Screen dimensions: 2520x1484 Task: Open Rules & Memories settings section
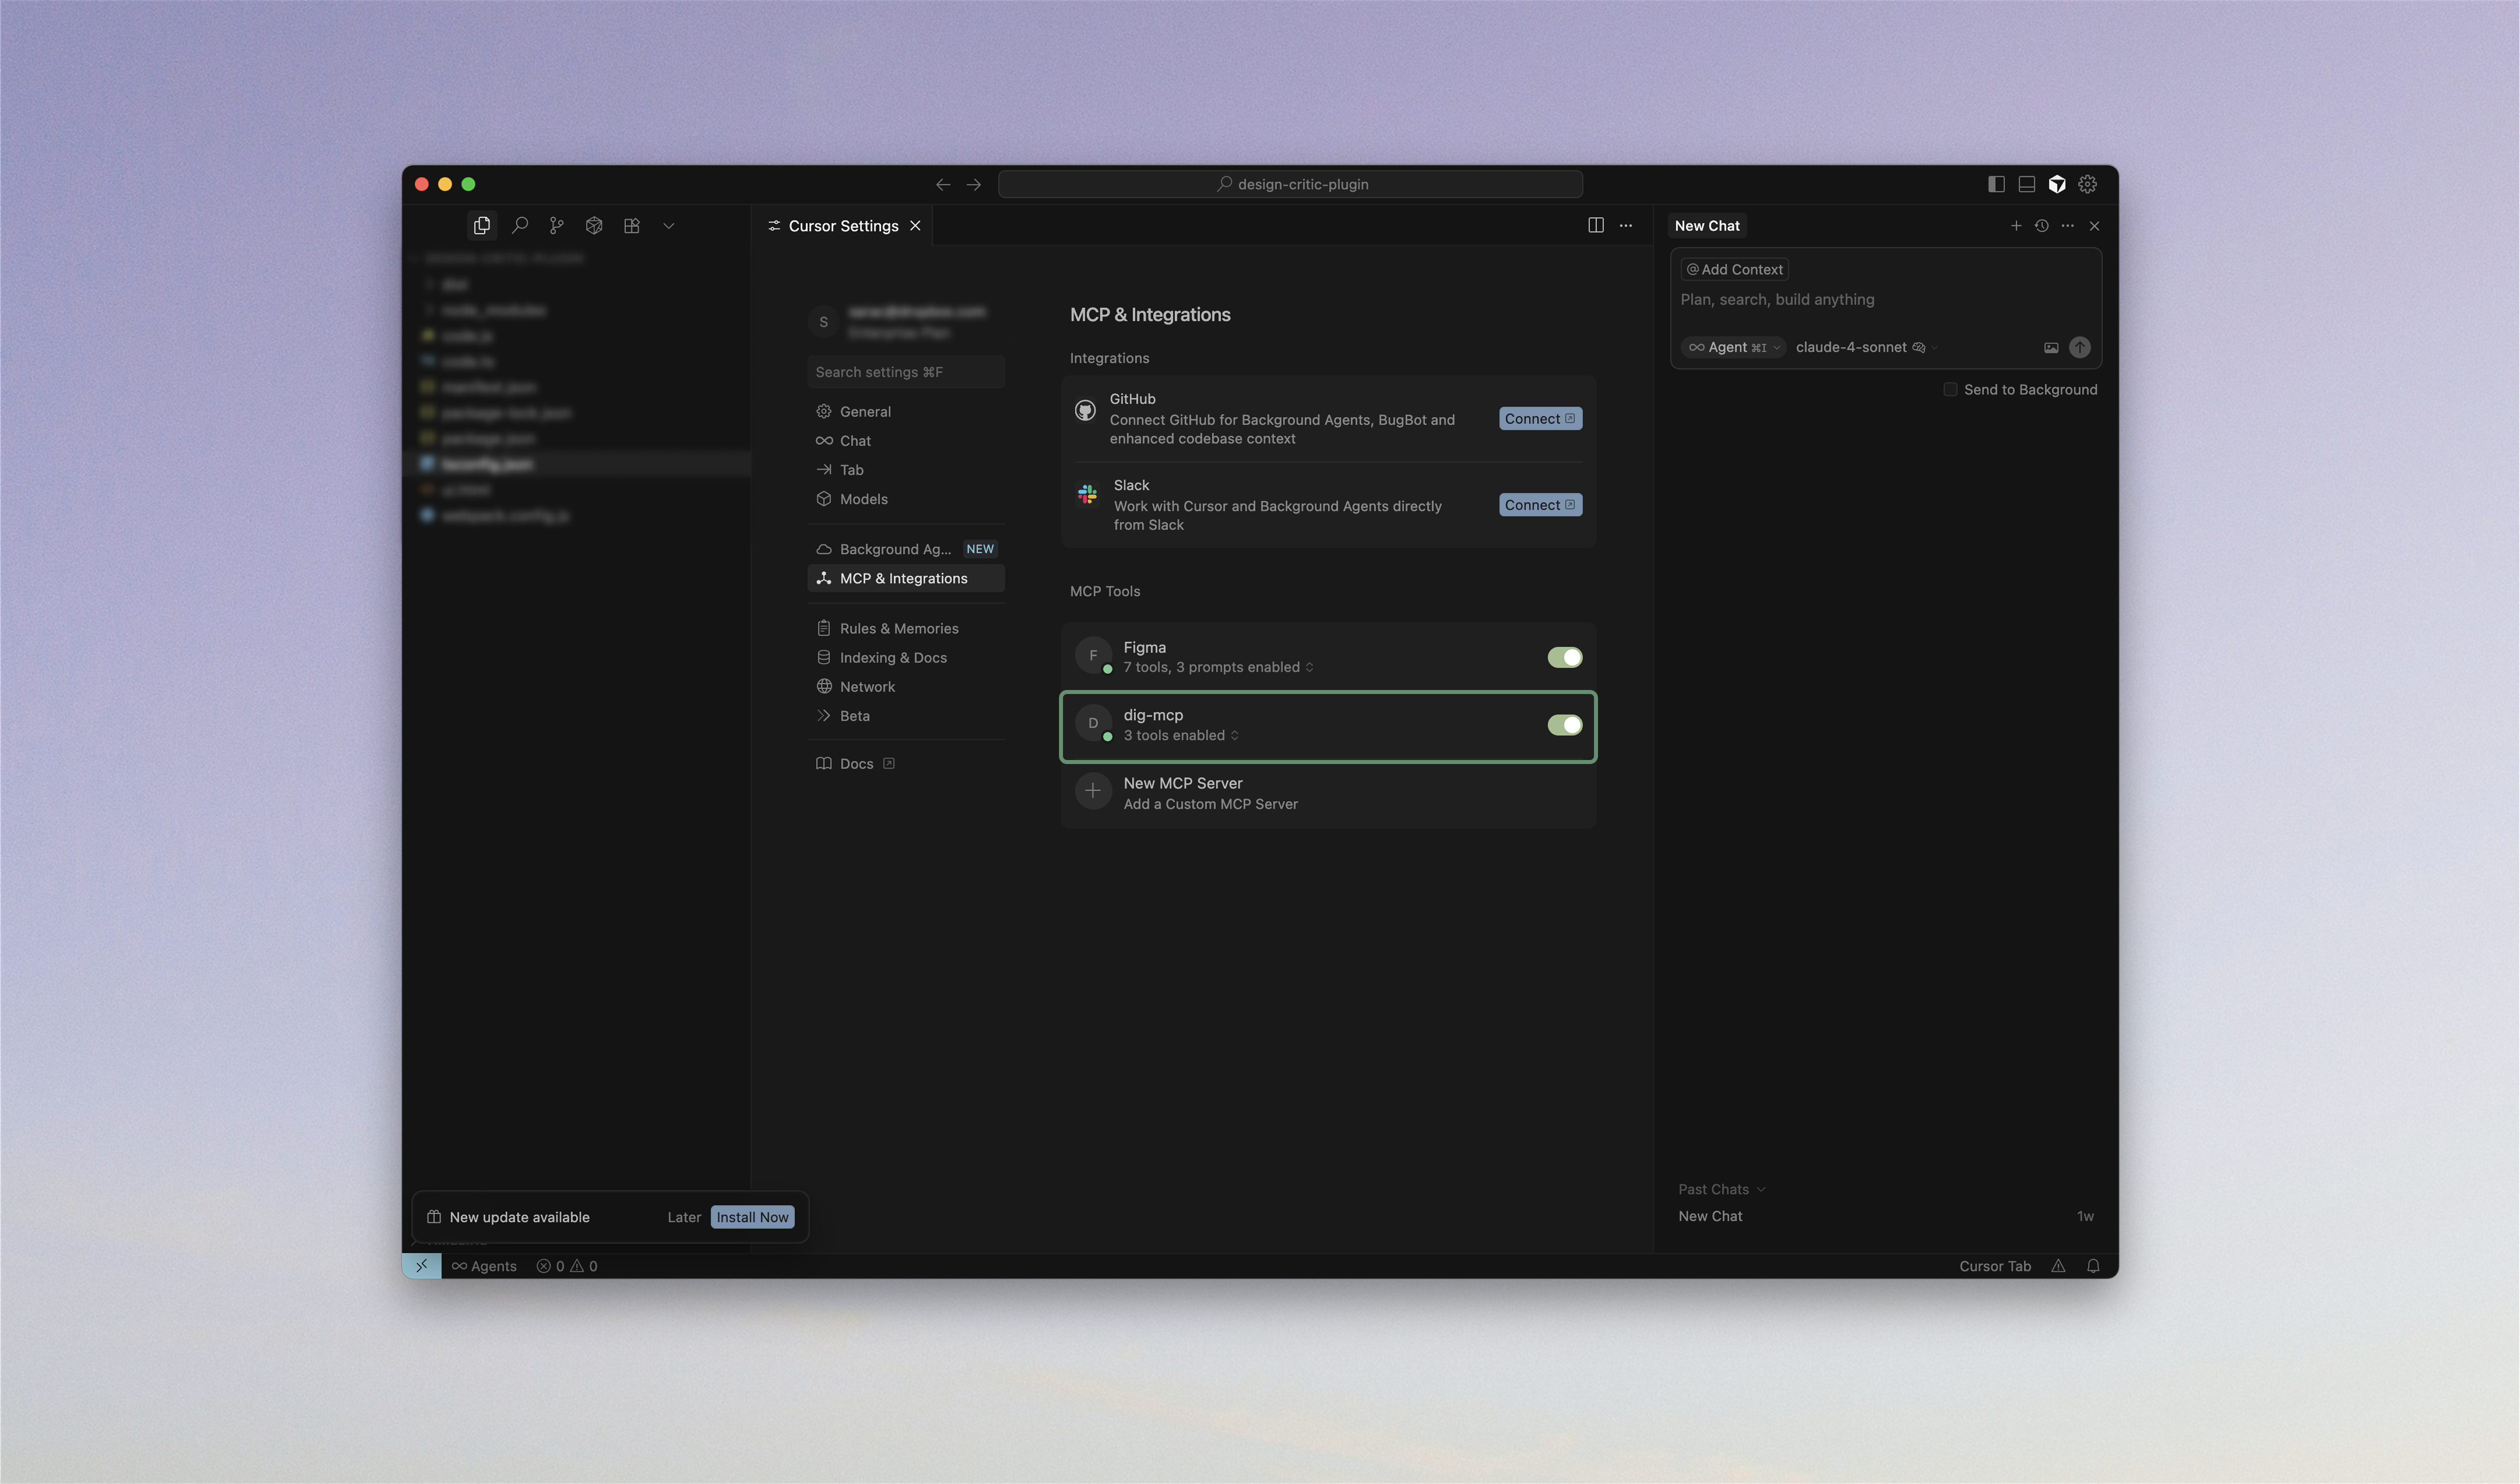(898, 629)
